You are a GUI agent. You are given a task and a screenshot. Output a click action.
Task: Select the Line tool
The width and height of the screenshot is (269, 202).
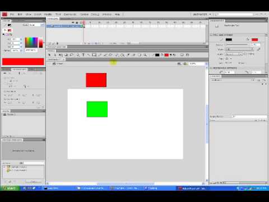pyautogui.click(x=89, y=55)
